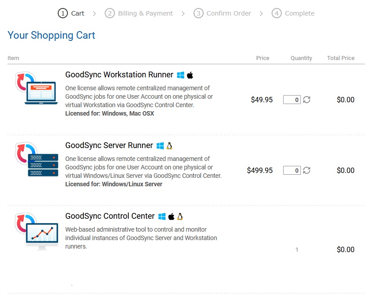Screen dimensions: 383x297
Task: Edit the Workstation Runner quantity field
Action: (x=292, y=100)
